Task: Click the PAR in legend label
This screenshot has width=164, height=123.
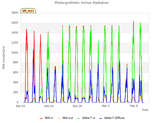Action: [x=49, y=118]
